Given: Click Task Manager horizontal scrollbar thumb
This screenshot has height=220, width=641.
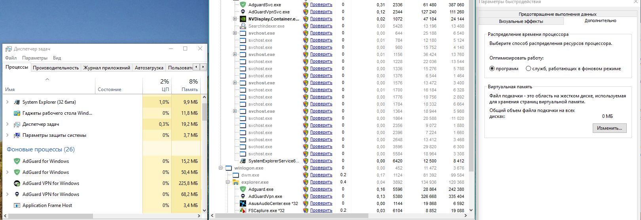Looking at the screenshot, I should tap(51, 216).
